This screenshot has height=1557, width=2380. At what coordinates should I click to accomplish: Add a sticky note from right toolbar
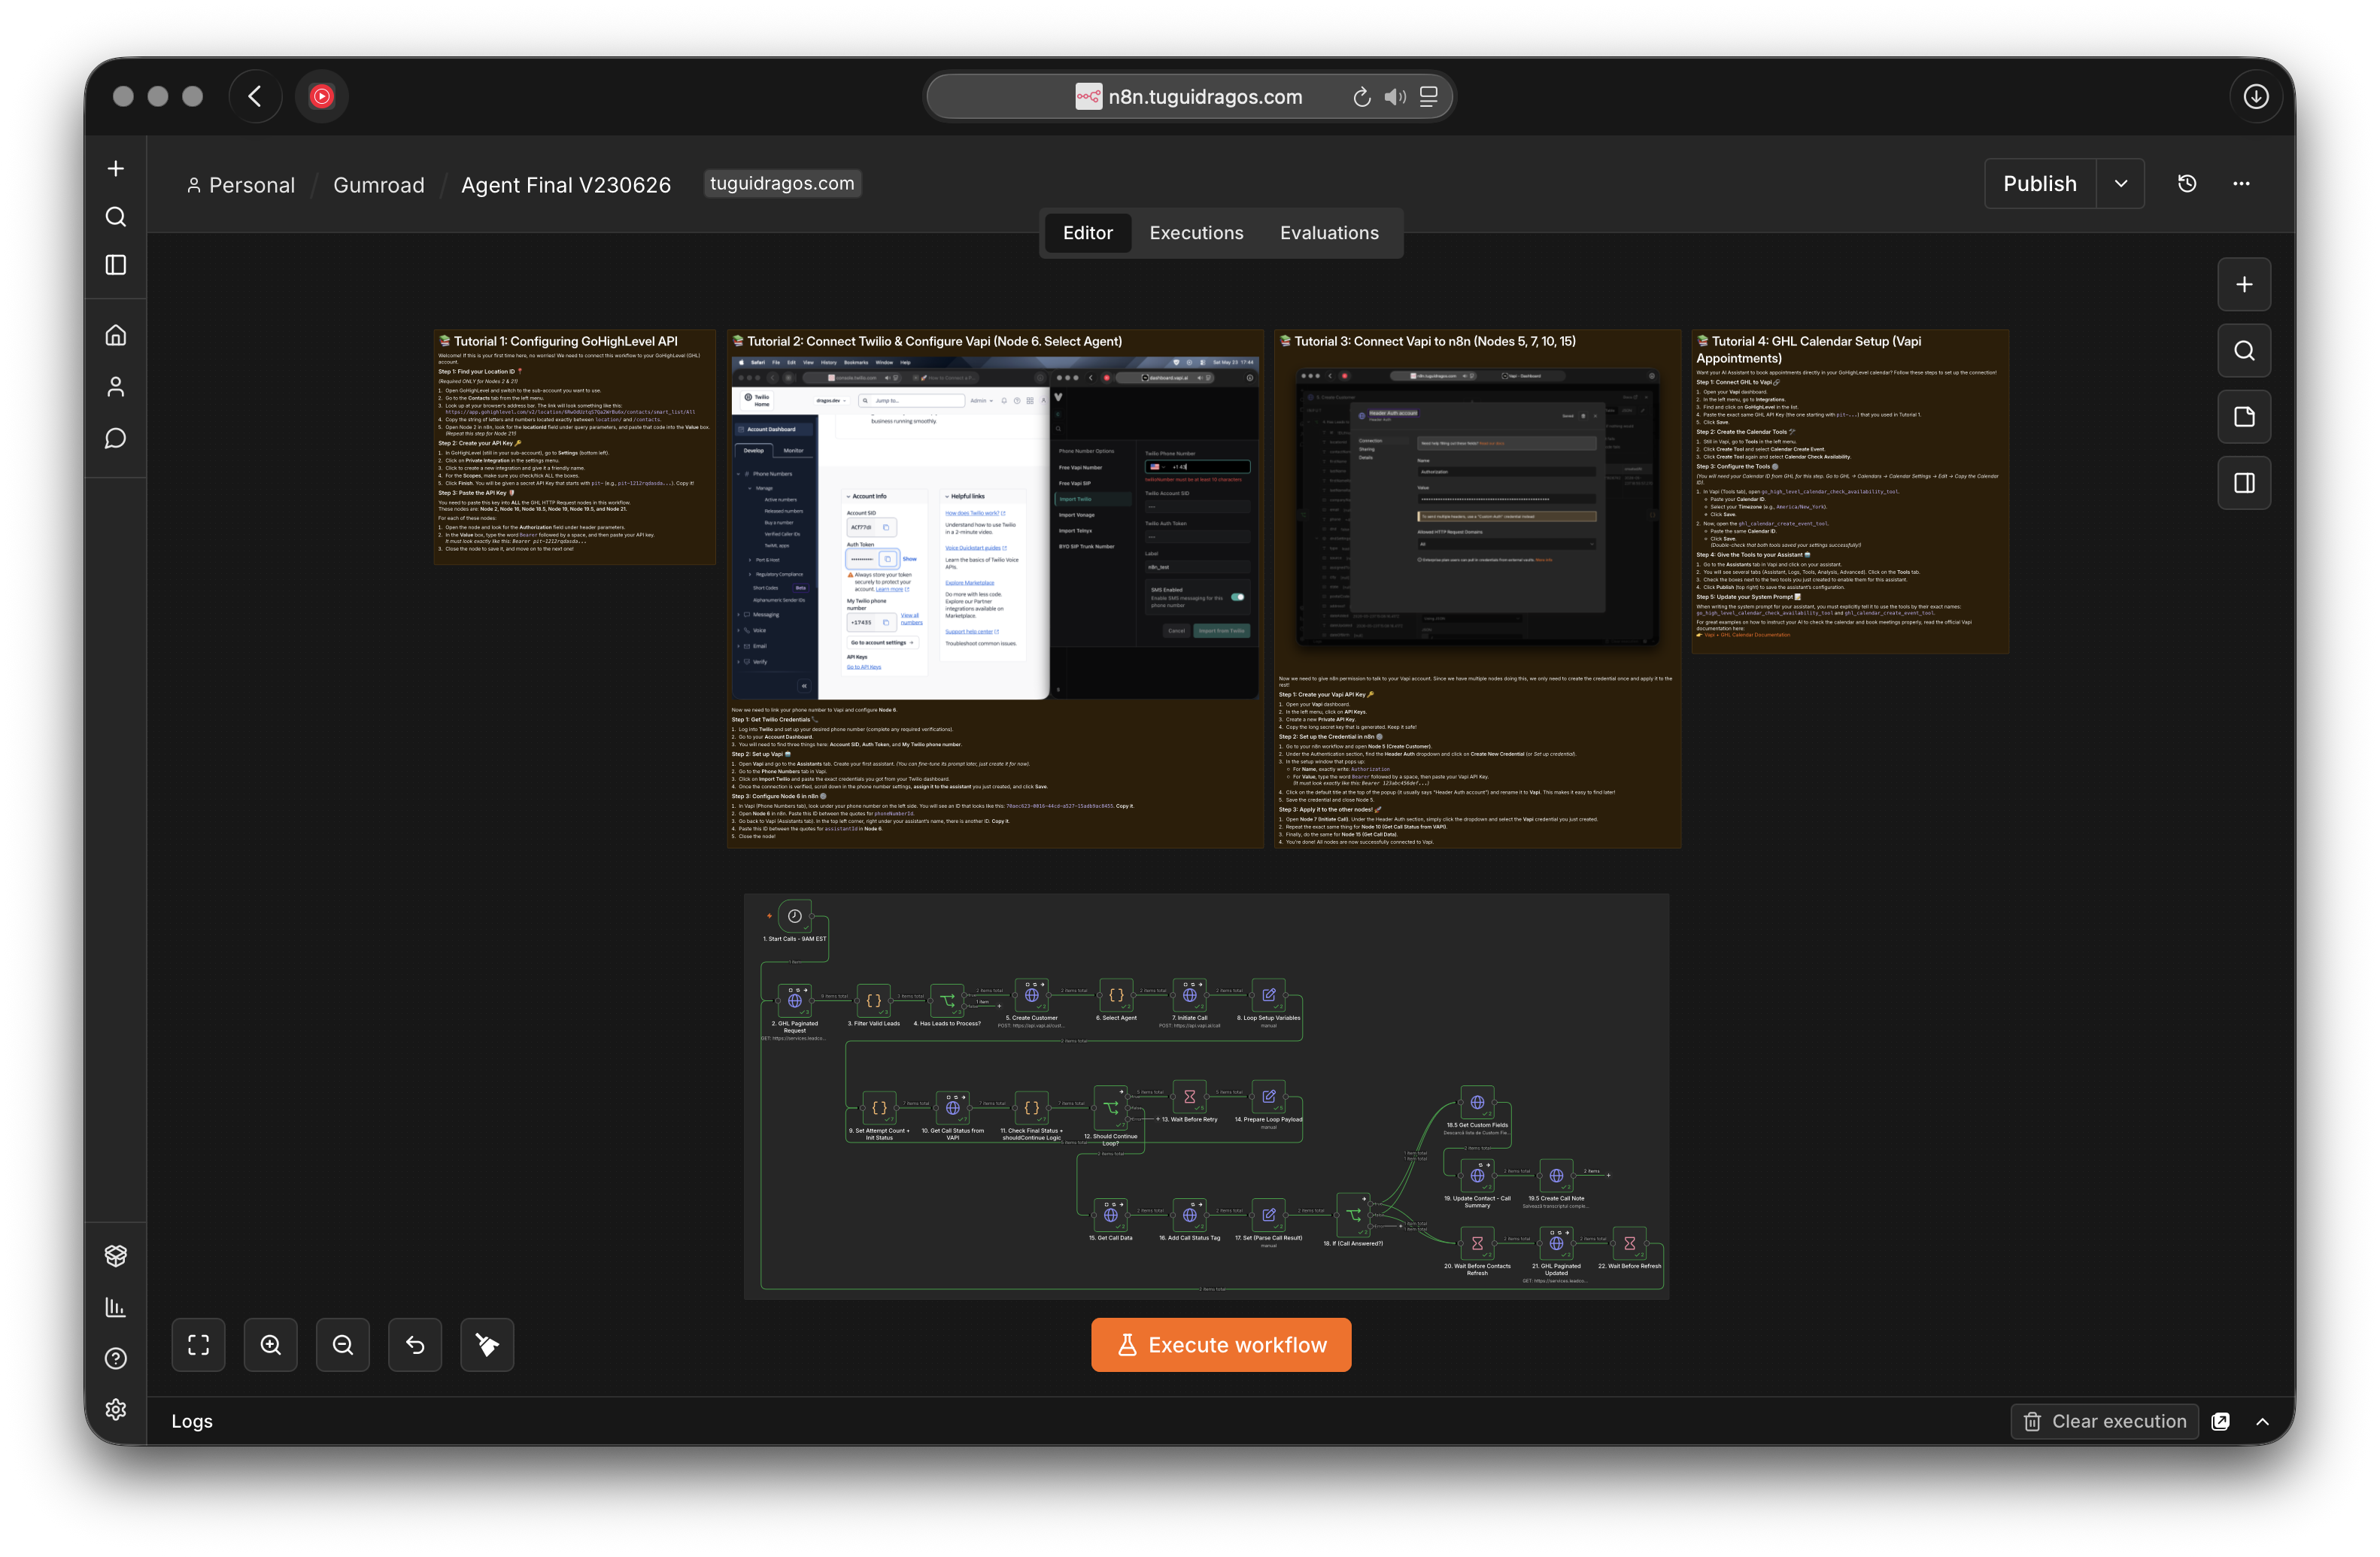[x=2244, y=417]
